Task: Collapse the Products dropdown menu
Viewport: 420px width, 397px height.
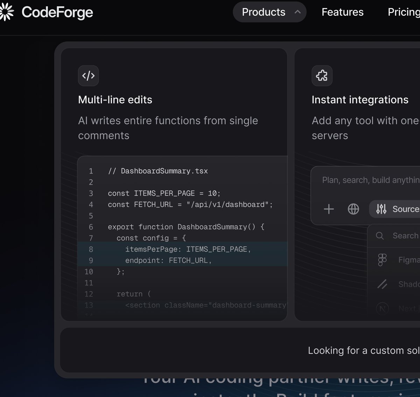Action: click(269, 12)
